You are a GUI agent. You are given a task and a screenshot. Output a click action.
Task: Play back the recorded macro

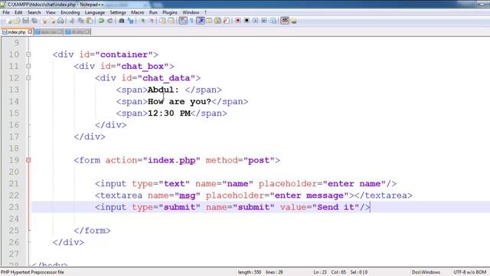tap(255, 21)
